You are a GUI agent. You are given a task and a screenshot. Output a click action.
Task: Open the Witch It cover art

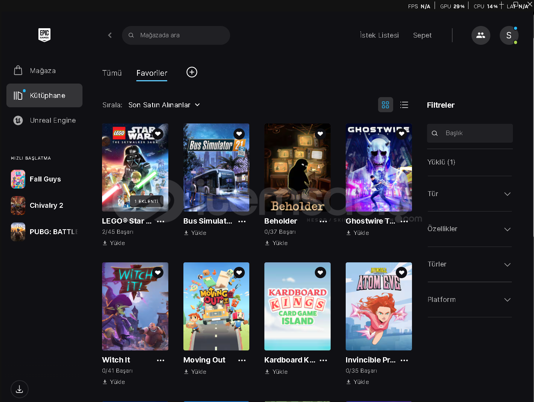pos(135,306)
